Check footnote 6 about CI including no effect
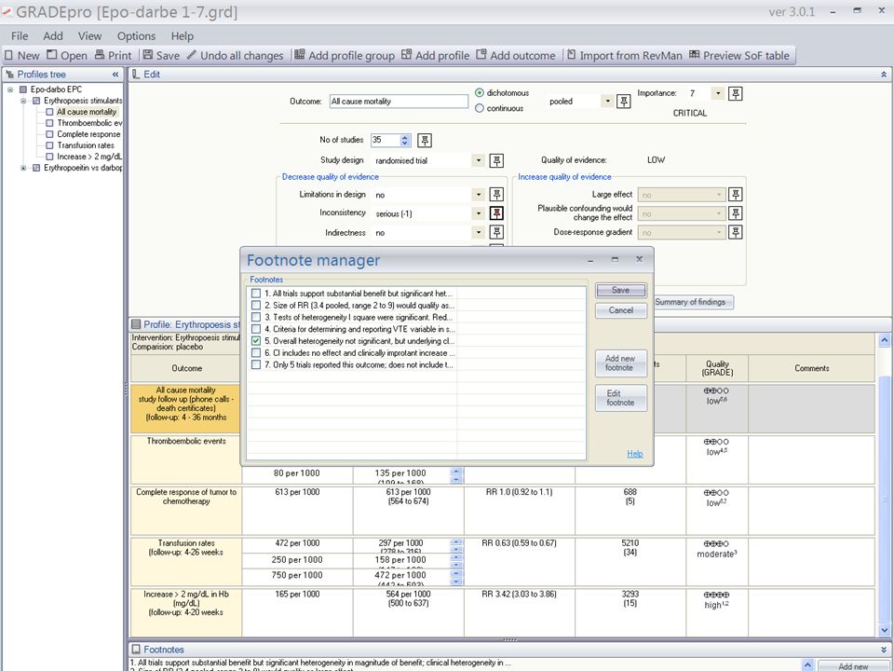Viewport: 894px width, 671px height. coord(256,353)
